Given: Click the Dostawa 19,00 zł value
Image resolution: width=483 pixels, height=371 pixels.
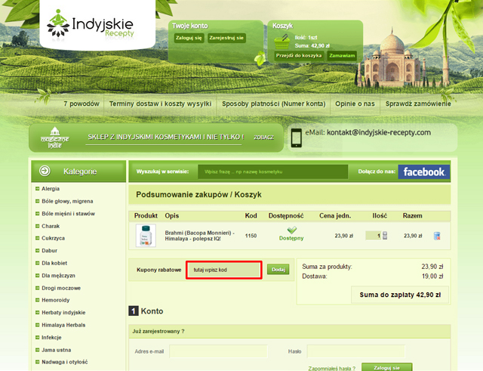Looking at the screenshot, I should pyautogui.click(x=432, y=277).
